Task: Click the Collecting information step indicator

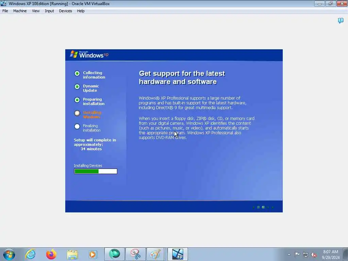Action: coord(77,73)
